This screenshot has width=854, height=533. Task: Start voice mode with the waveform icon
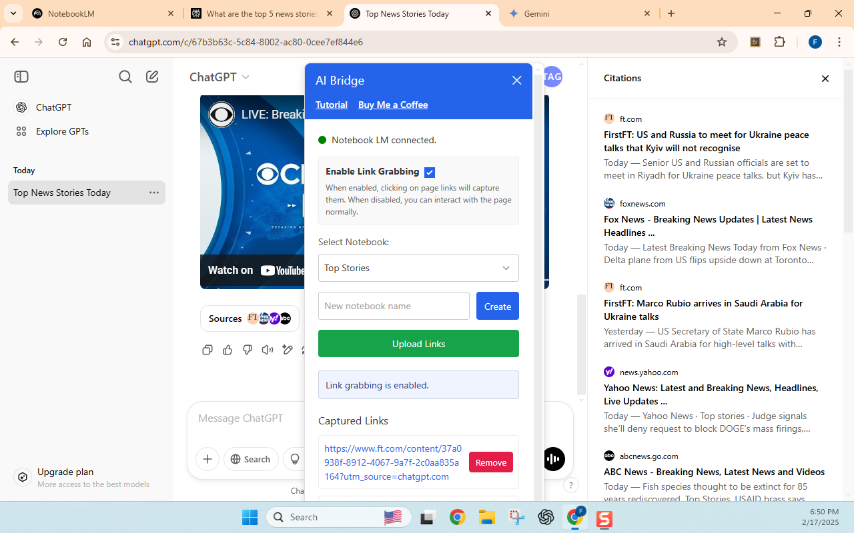pyautogui.click(x=553, y=459)
